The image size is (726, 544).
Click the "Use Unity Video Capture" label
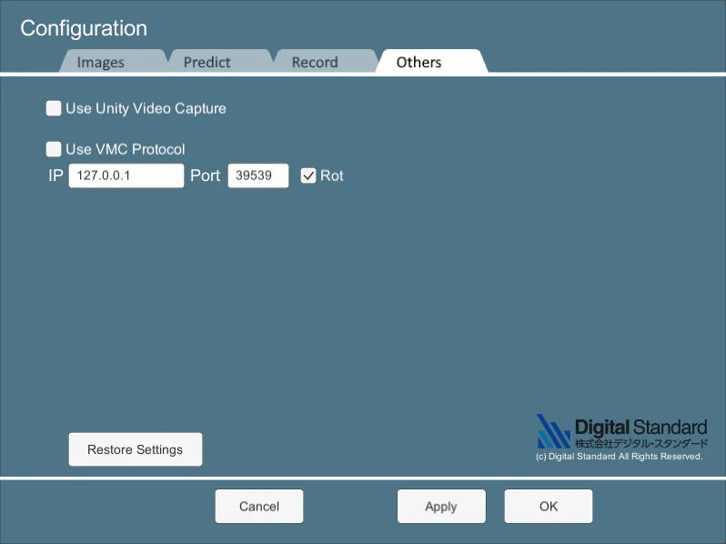click(x=146, y=108)
